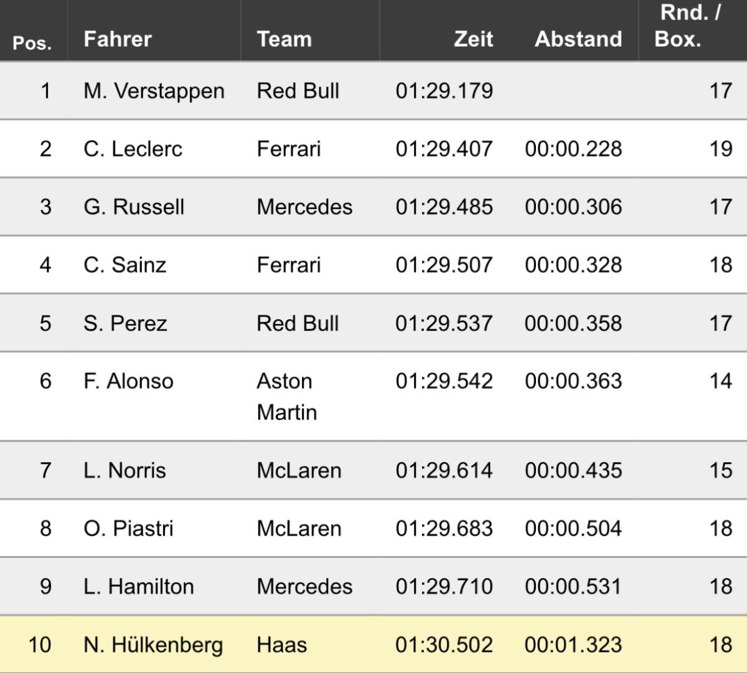Click the Aston Martin team cell
This screenshot has width=747, height=673.
click(286, 396)
